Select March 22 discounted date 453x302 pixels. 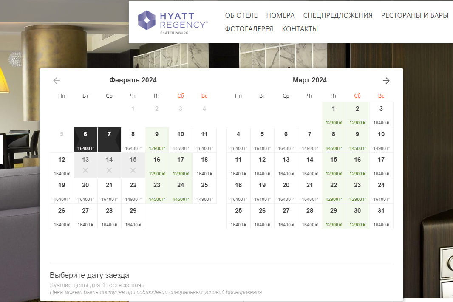click(x=334, y=191)
